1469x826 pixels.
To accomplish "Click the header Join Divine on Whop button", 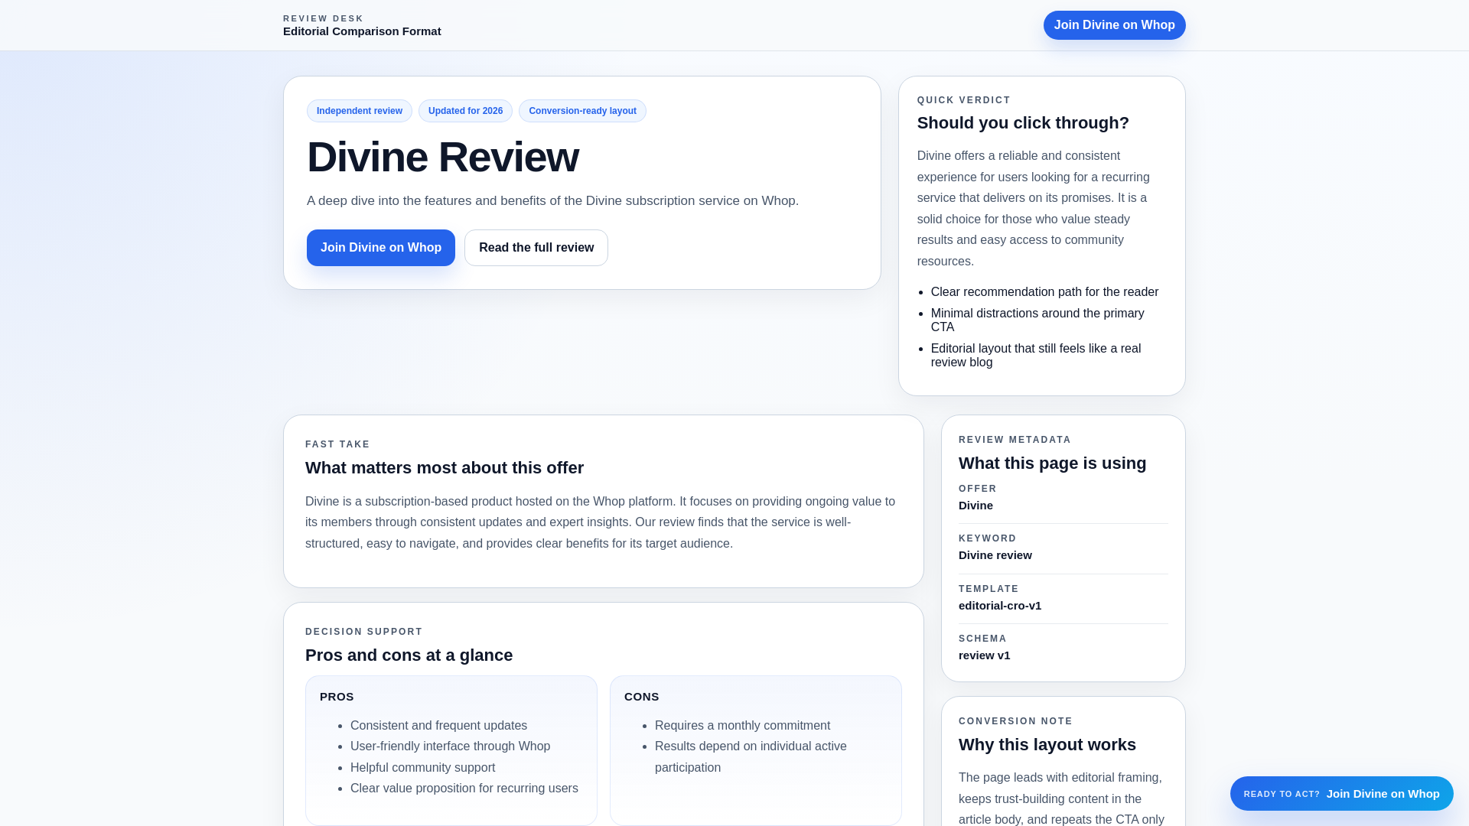I will 1114,25.
